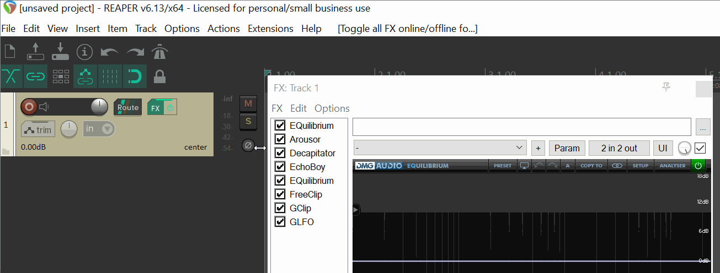This screenshot has width=720, height=273.
Task: Toggle track 1 phase invert icon
Action: tap(248, 146)
